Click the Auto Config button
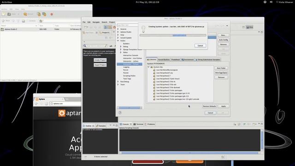The image size is (295, 166). tap(223, 40)
